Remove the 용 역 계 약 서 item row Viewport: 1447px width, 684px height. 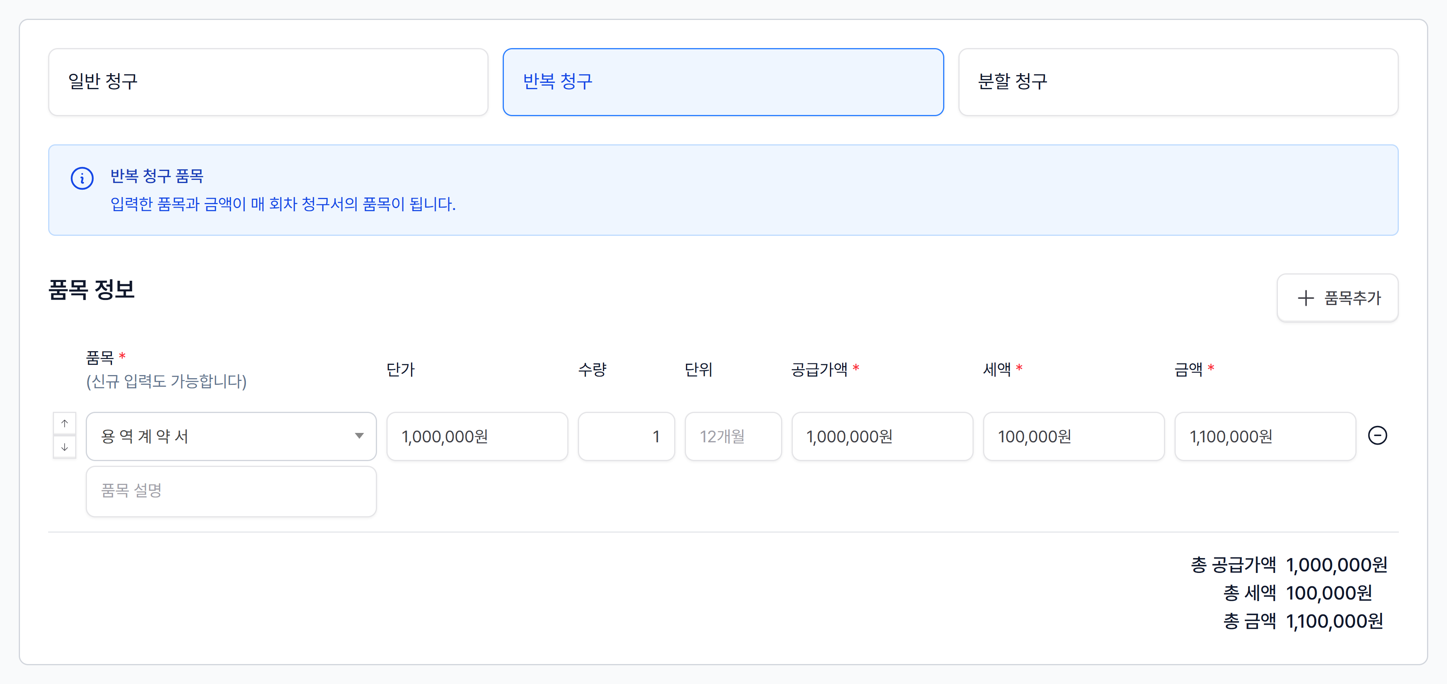(x=1377, y=435)
